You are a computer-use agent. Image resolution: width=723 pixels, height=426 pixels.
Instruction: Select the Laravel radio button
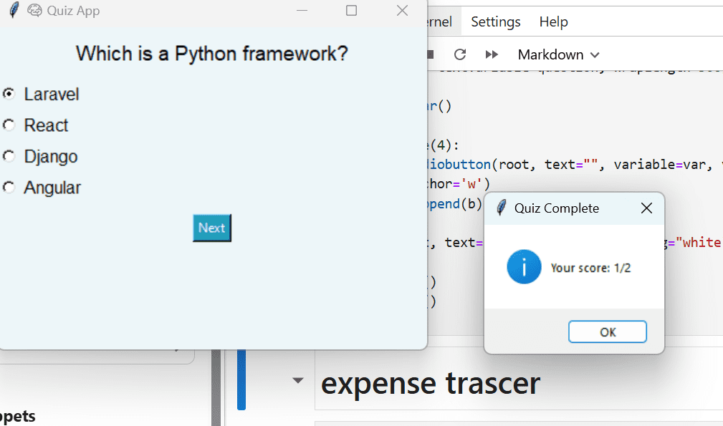(x=9, y=94)
